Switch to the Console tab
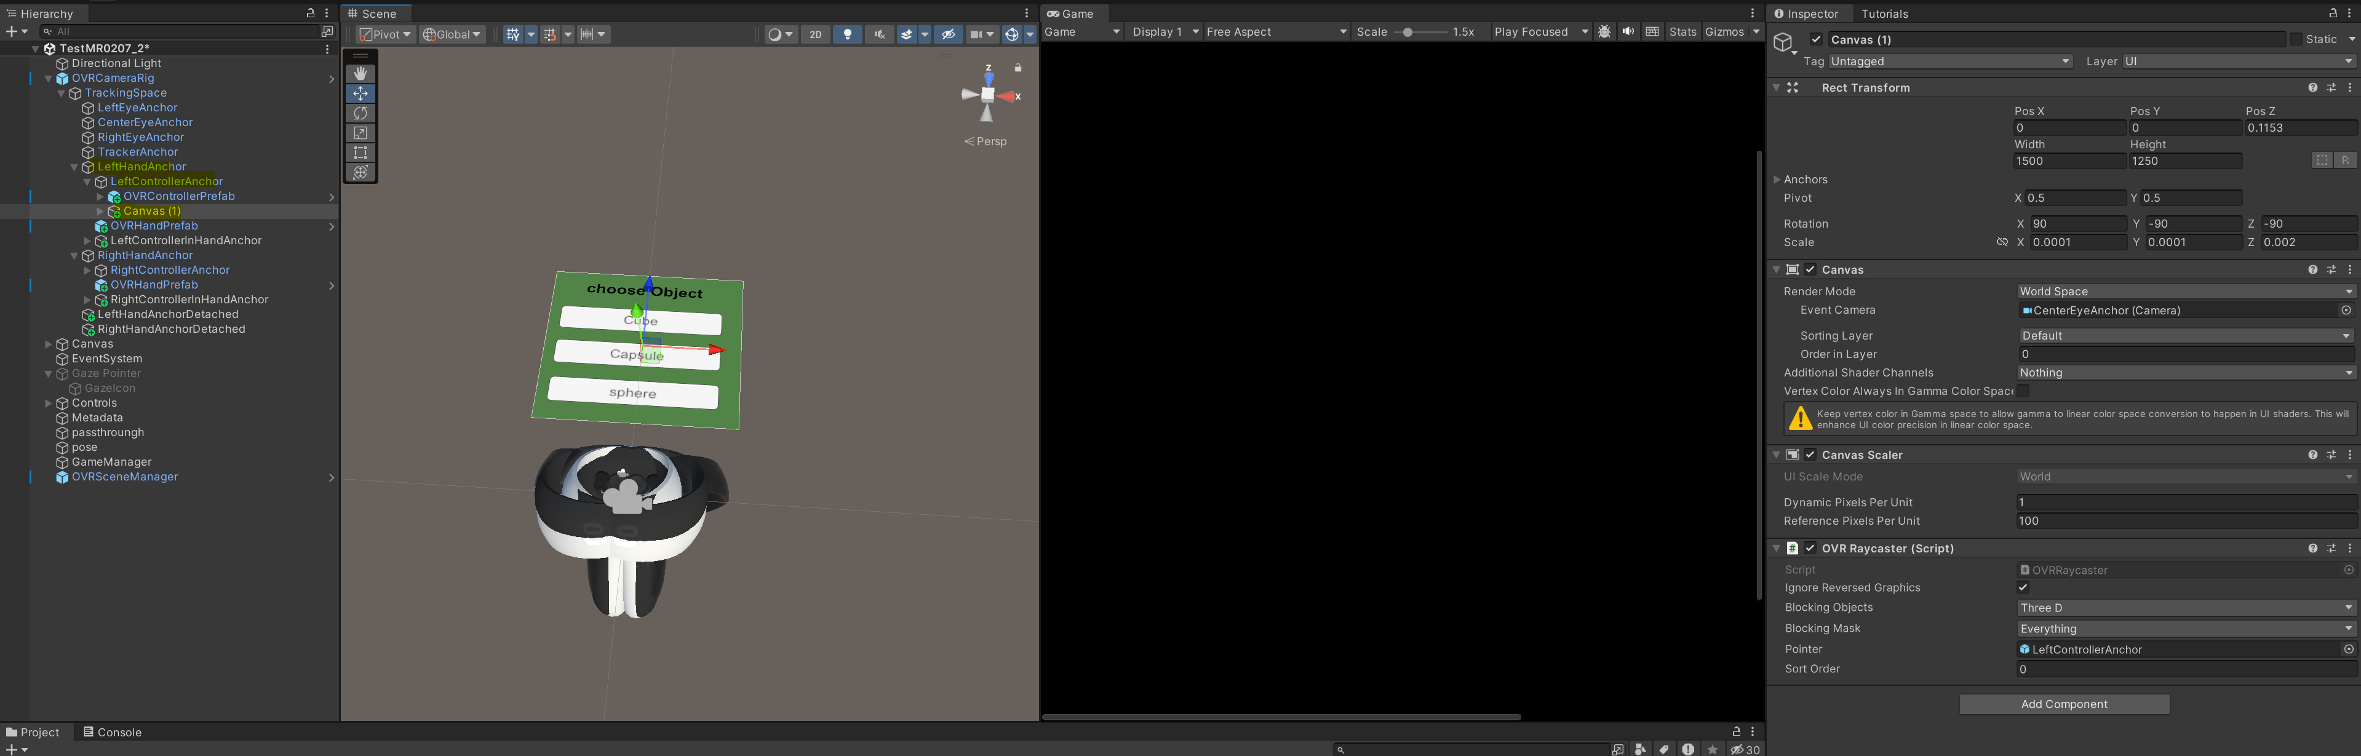 tap(112, 732)
